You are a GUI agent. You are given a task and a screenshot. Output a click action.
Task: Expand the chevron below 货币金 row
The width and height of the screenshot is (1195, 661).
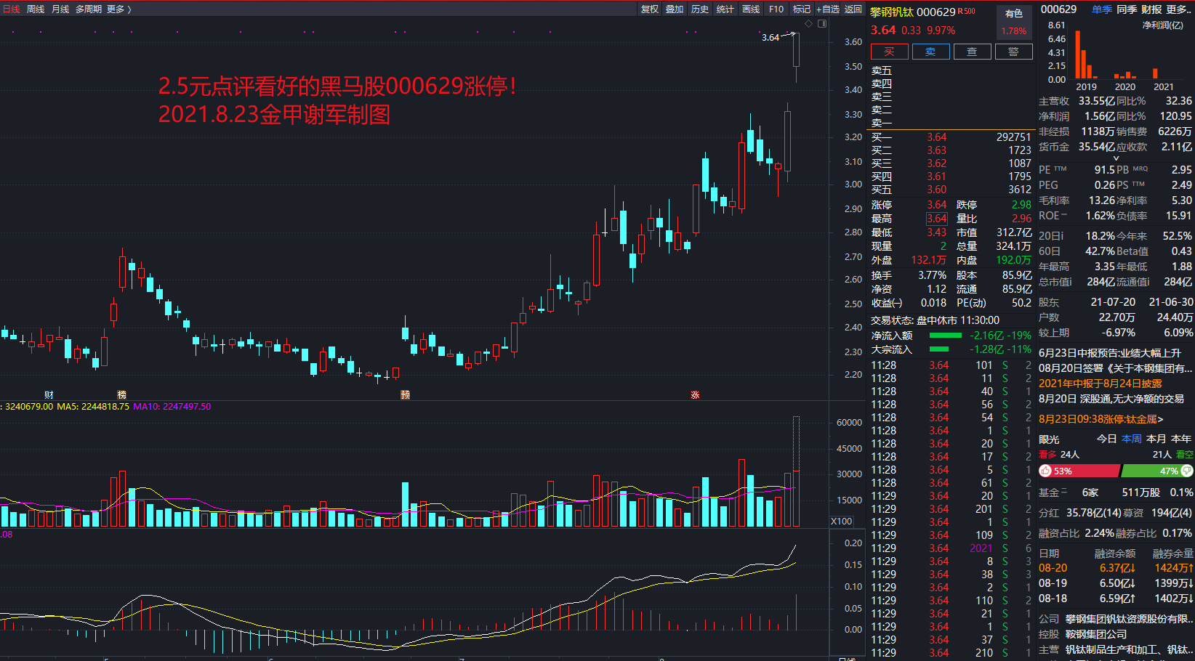(x=1116, y=158)
